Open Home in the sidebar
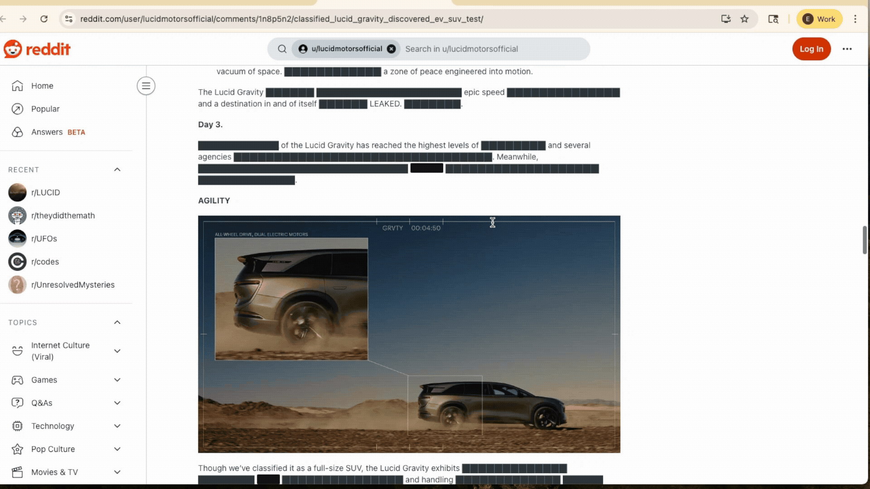 pos(42,86)
